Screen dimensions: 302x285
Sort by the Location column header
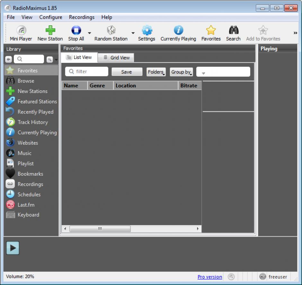pos(146,86)
